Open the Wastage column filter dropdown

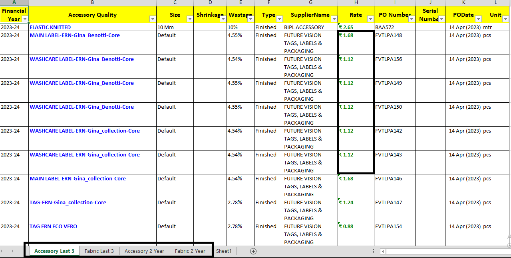251,19
